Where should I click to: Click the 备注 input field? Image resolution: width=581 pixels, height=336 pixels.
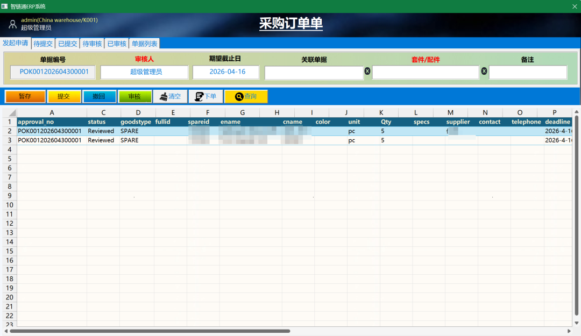tap(528, 72)
